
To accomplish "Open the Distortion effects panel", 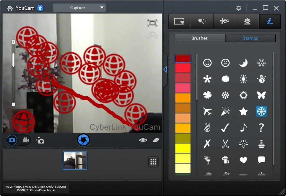I will tap(225, 21).
